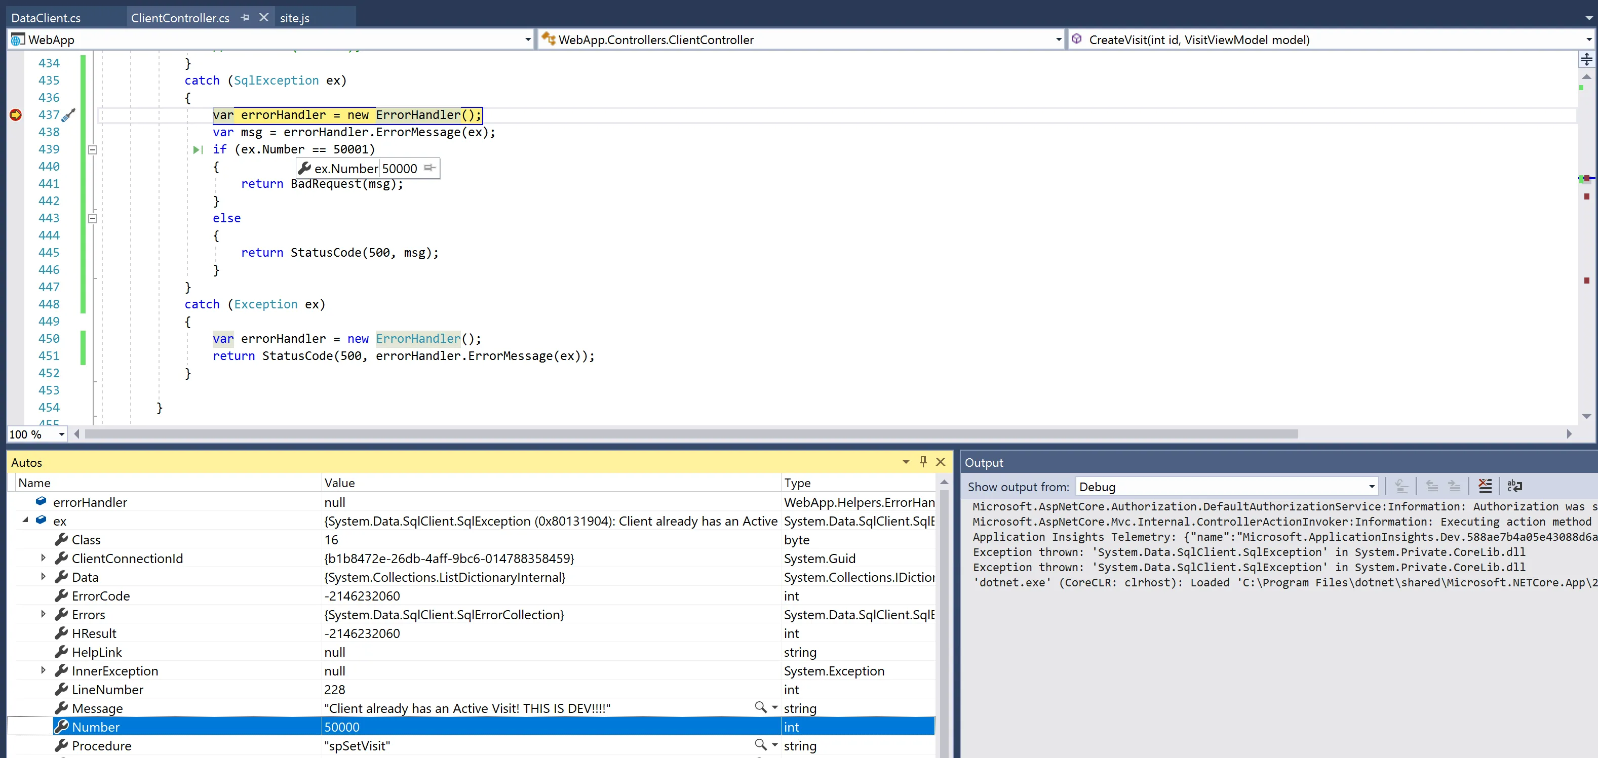
Task: Open the Show output from dropdown
Action: click(x=1372, y=487)
